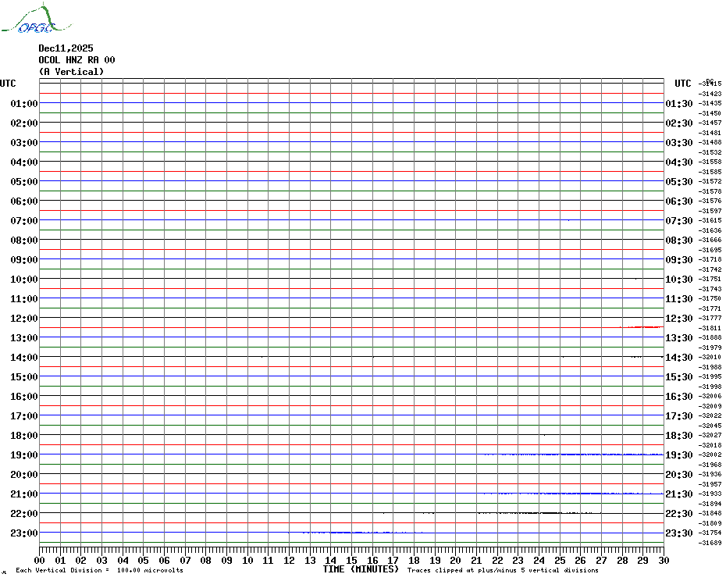Click the Dec11,2025 date text
Image resolution: width=726 pixels, height=581 pixels.
pos(66,48)
